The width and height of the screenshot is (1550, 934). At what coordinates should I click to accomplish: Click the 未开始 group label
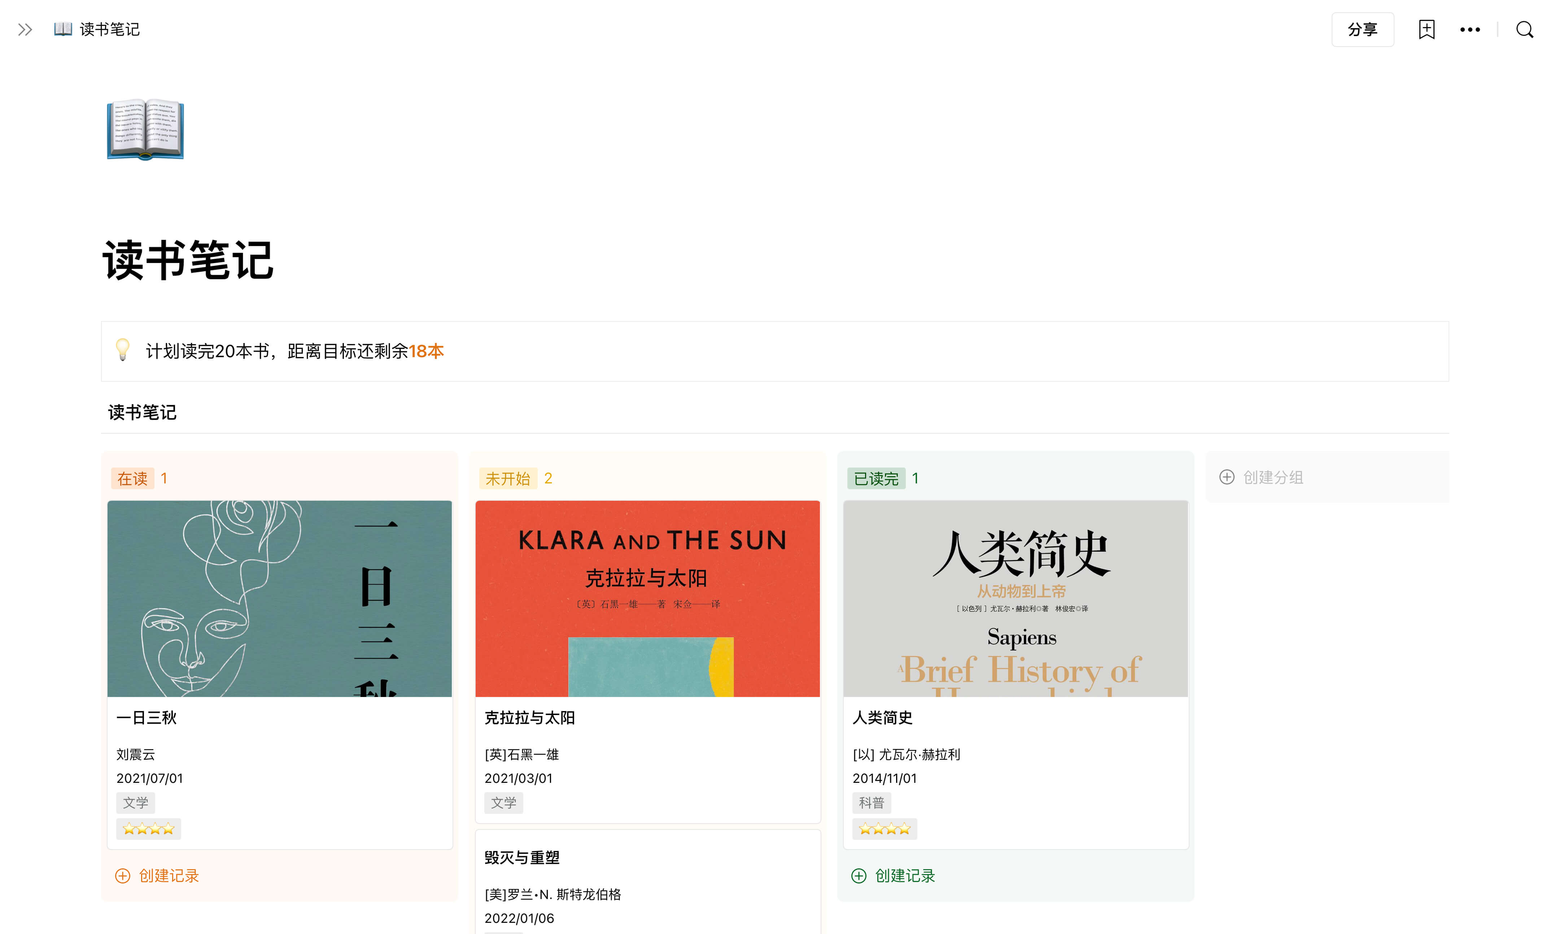coord(508,479)
